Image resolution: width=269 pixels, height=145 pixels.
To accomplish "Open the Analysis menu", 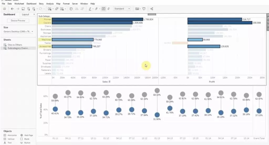I will (50, 4).
